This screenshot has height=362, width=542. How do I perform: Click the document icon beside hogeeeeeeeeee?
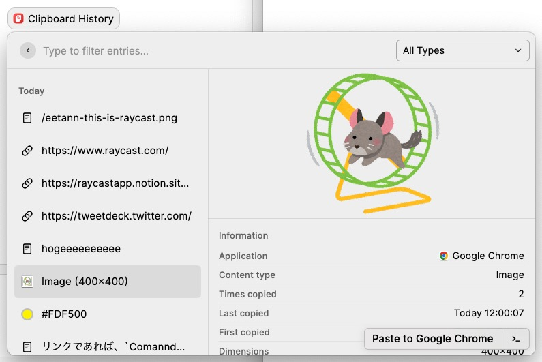27,249
